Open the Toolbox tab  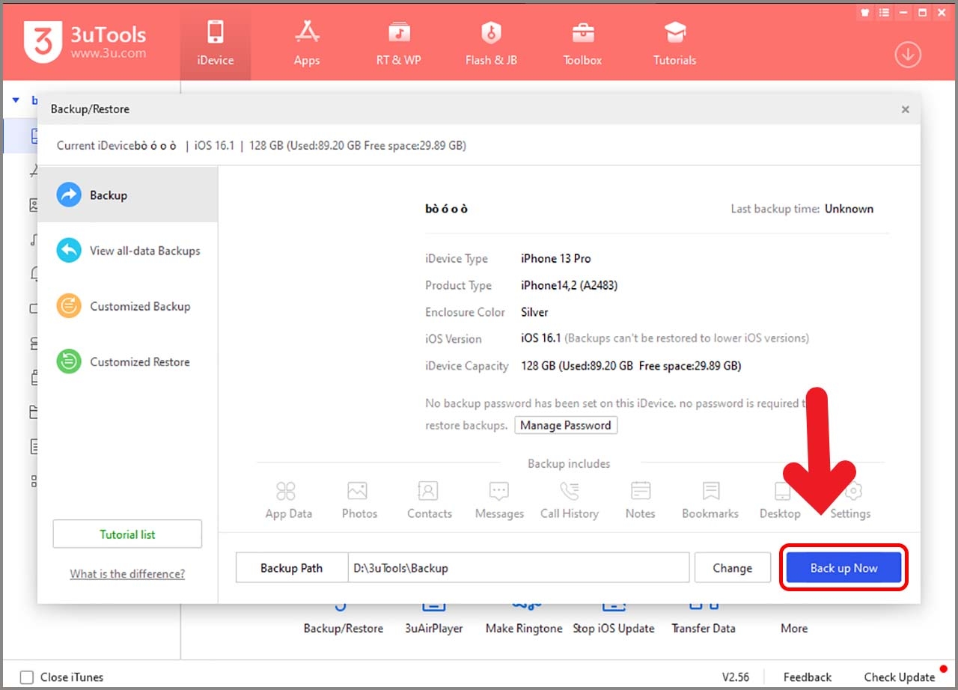tap(582, 43)
